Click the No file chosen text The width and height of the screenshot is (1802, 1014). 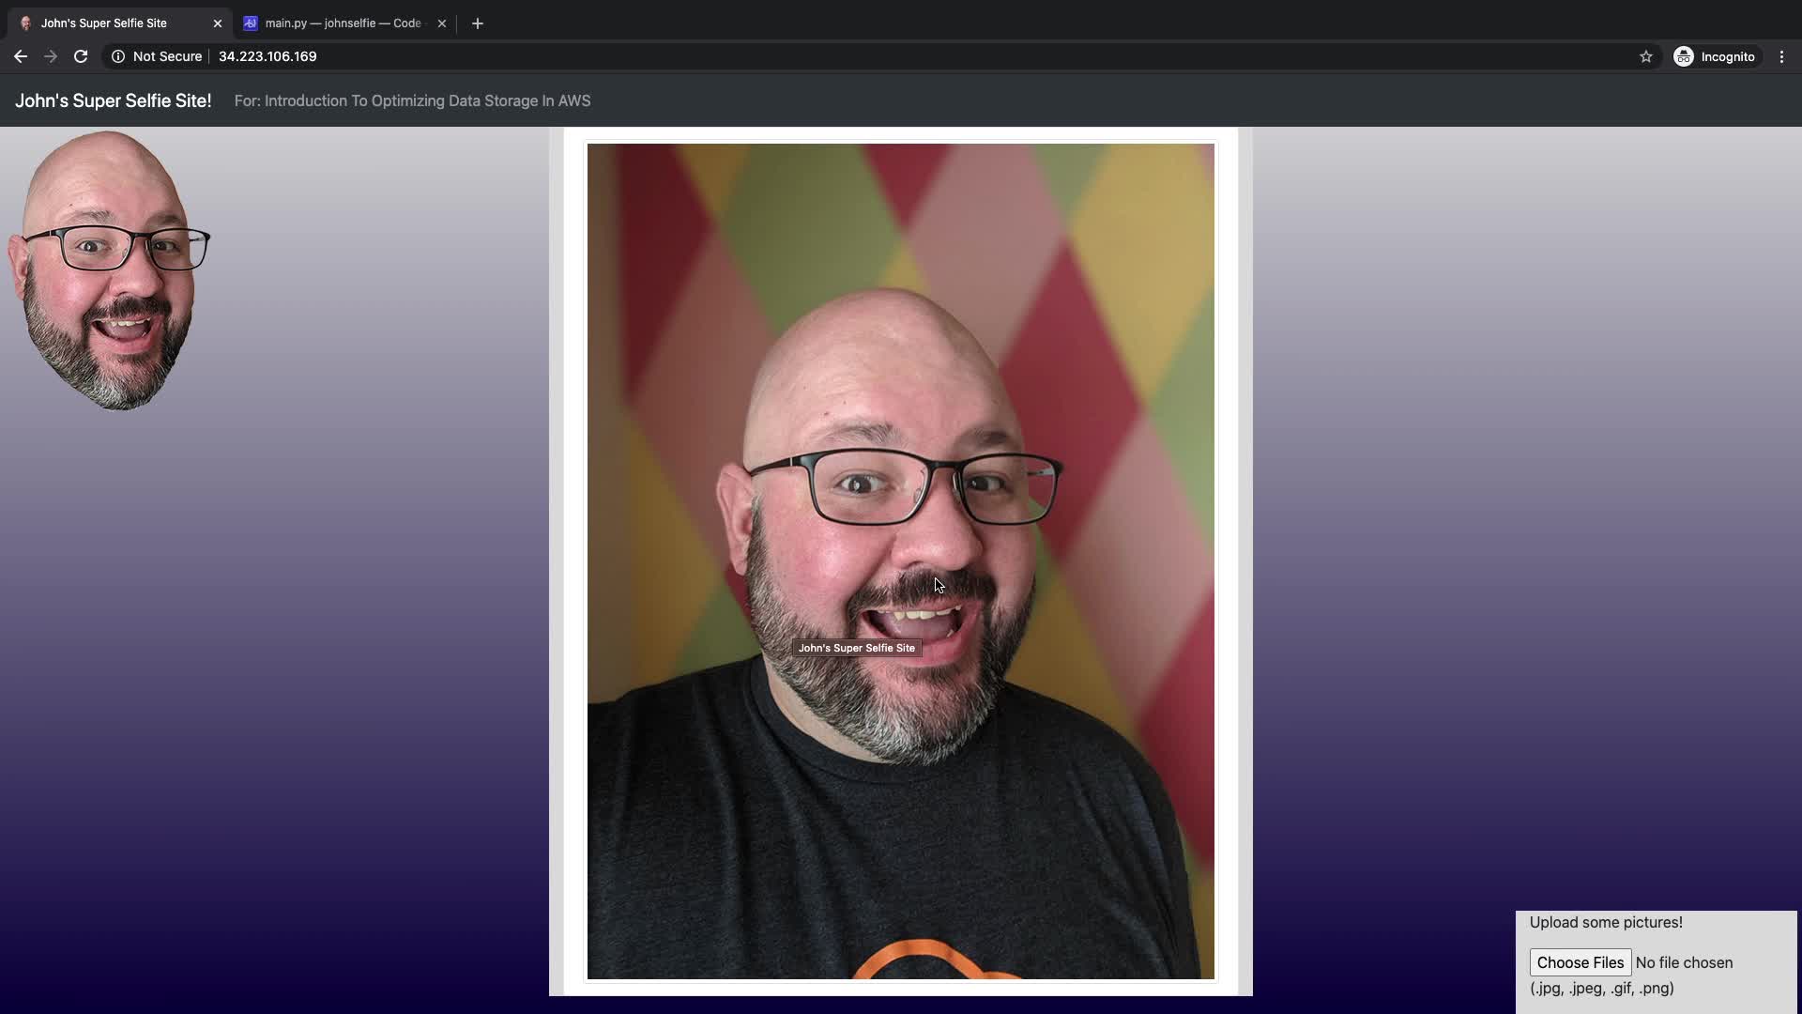[x=1684, y=962]
